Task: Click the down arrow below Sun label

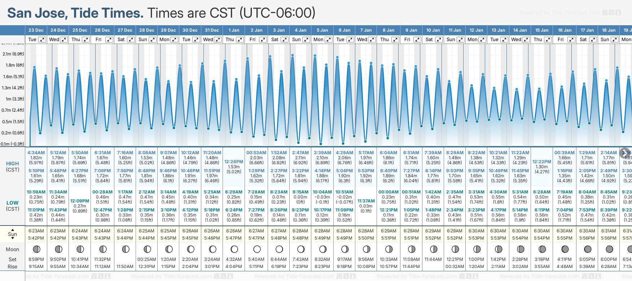Action: (13, 238)
